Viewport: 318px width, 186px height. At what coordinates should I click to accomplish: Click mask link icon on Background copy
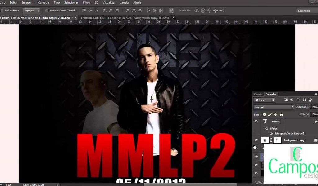tap(271, 140)
